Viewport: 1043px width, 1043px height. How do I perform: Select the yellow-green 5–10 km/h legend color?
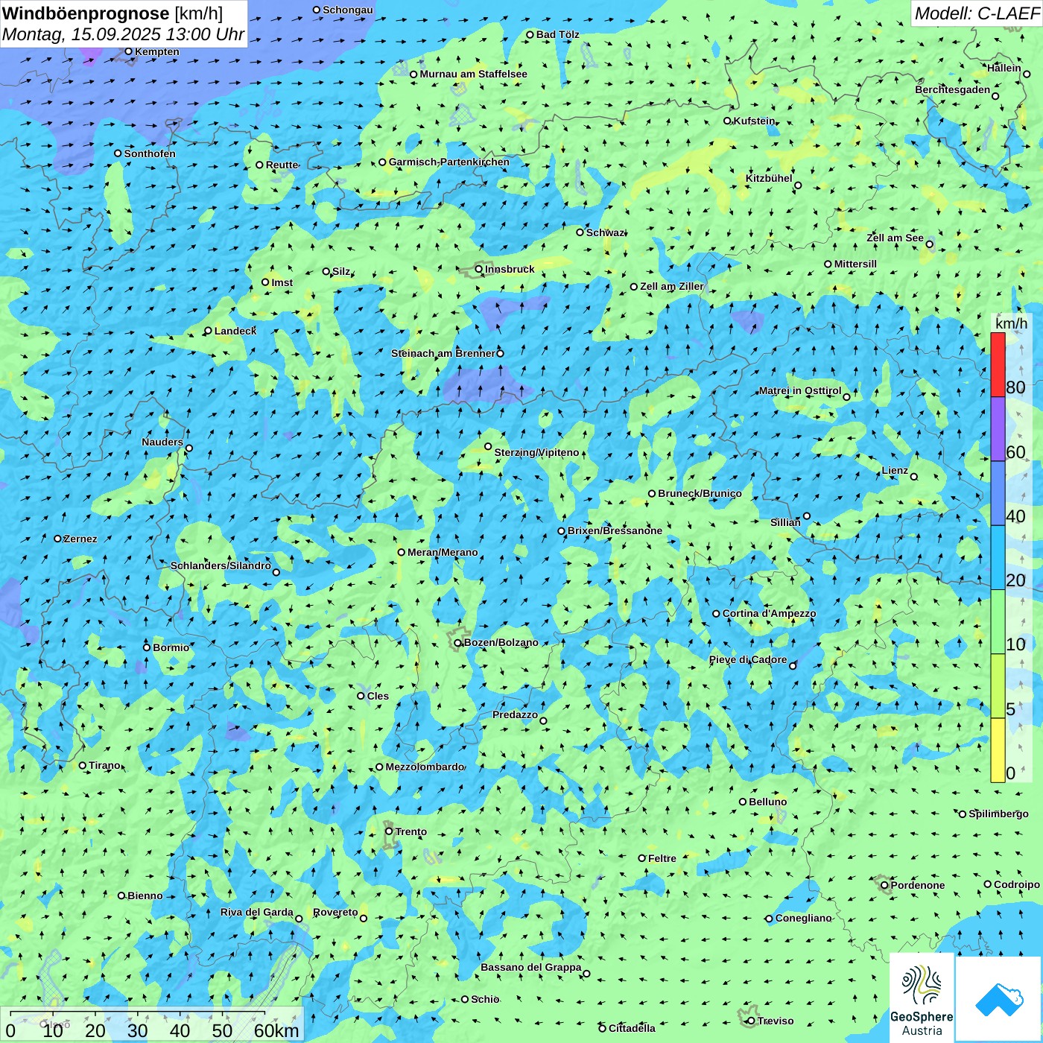998,686
